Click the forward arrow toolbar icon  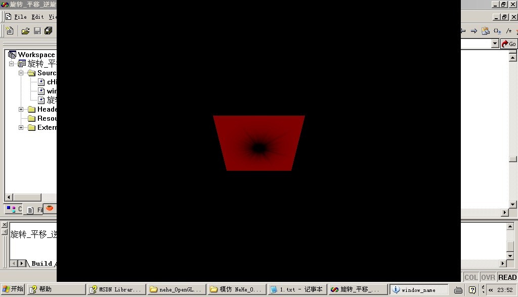point(474,31)
